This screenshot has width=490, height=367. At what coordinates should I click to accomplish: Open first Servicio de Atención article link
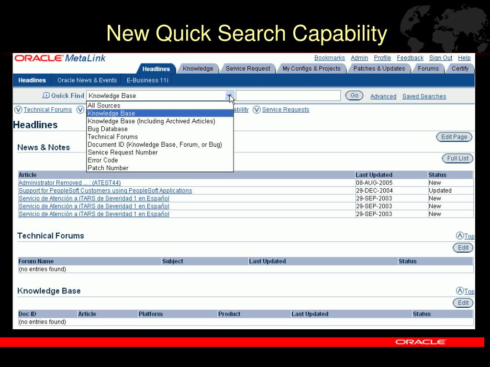coord(94,198)
